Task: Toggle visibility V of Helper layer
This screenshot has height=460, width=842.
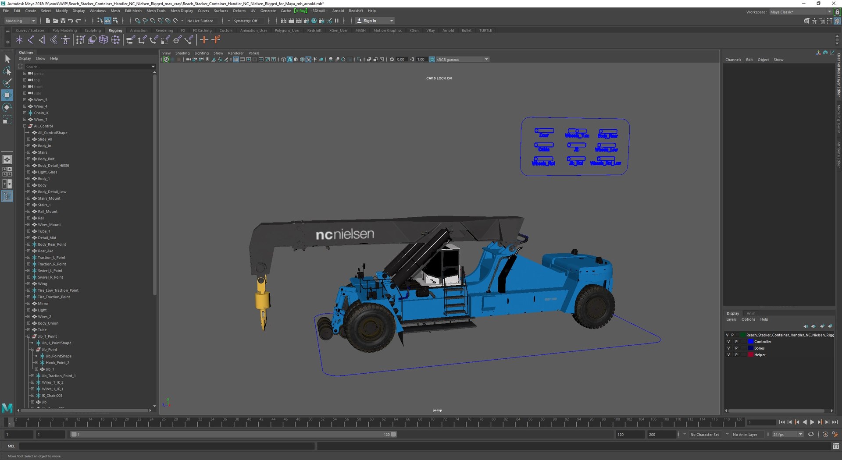Action: tap(728, 355)
